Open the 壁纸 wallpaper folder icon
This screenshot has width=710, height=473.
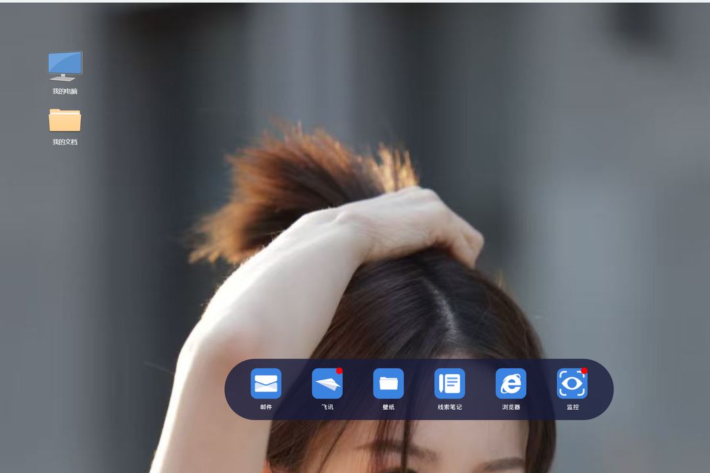coord(389,384)
